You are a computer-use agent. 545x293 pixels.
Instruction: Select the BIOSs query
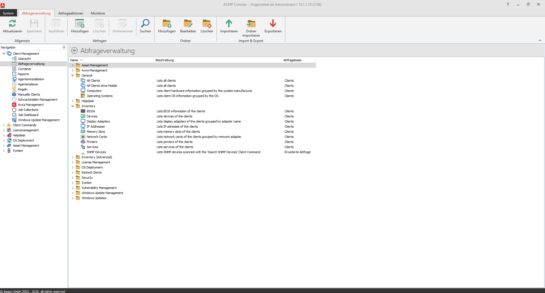click(91, 111)
